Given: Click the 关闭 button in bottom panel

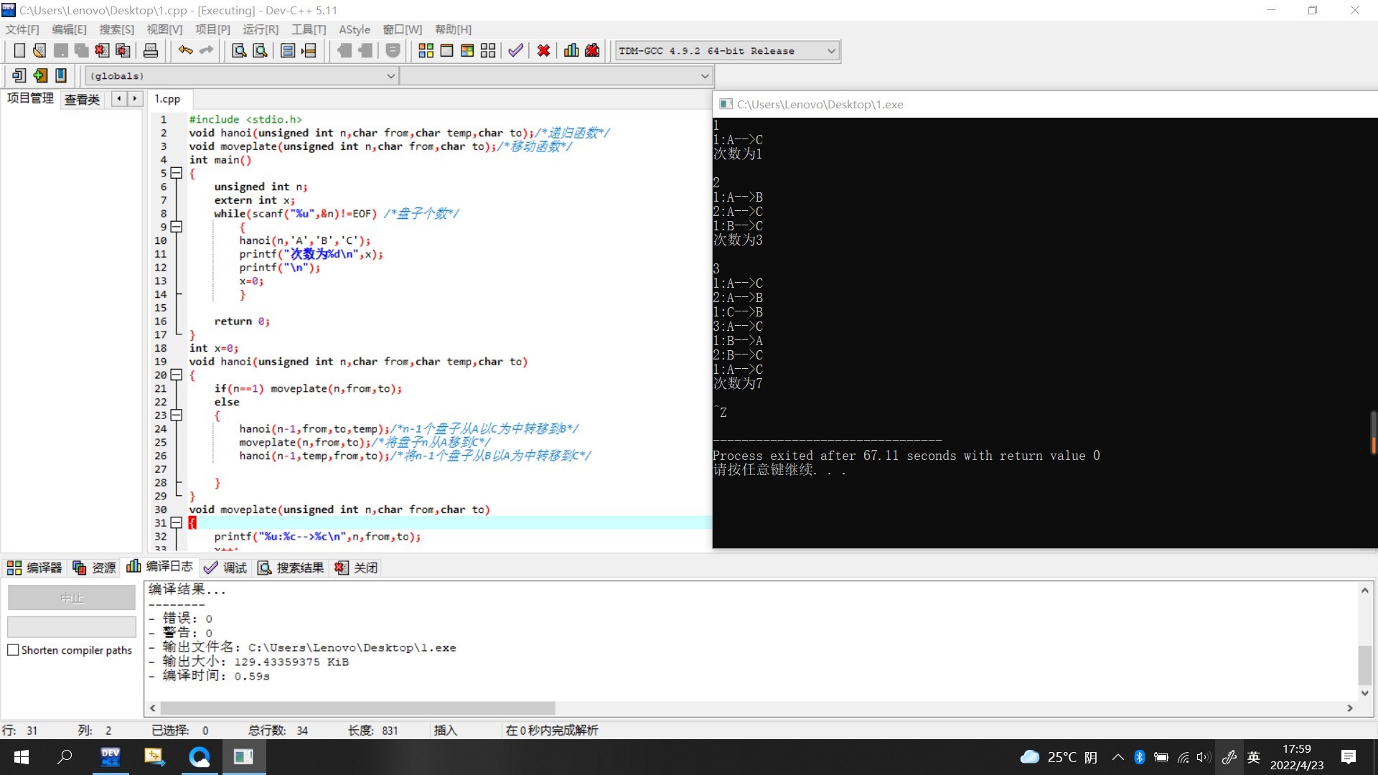Looking at the screenshot, I should 357,568.
